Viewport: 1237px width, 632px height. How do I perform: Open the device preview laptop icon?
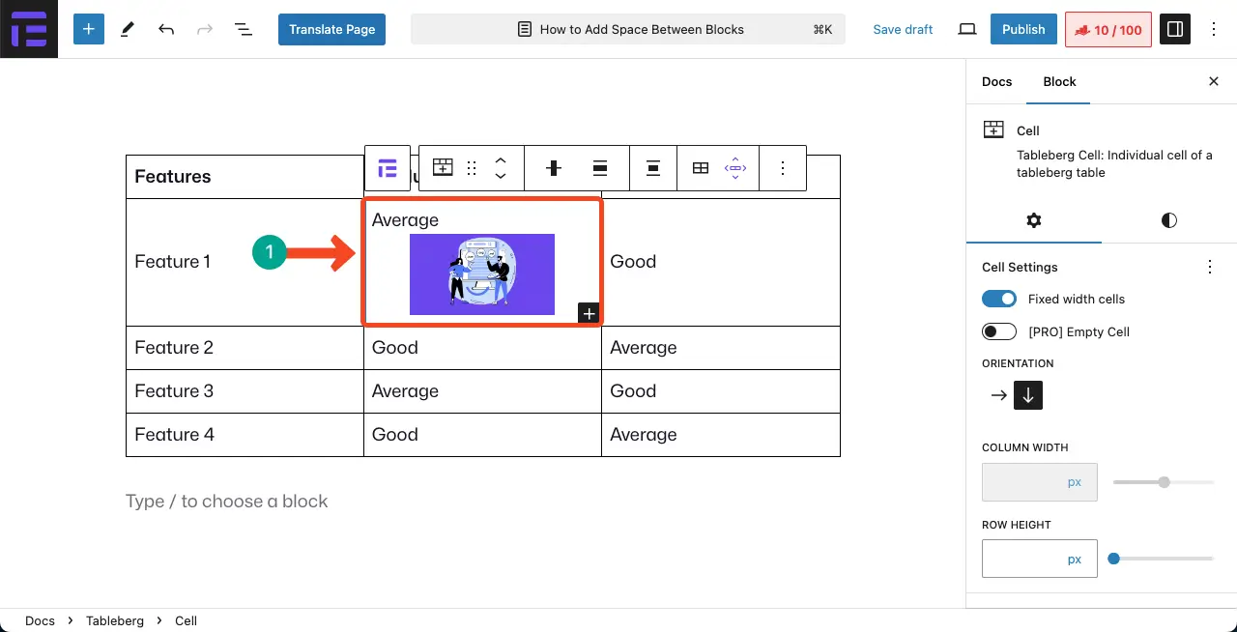tap(967, 29)
